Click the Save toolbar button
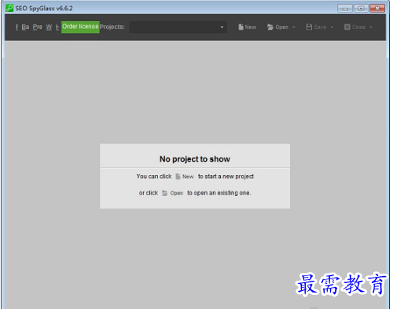Image resolution: width=393 pixels, height=309 pixels. pyautogui.click(x=317, y=27)
